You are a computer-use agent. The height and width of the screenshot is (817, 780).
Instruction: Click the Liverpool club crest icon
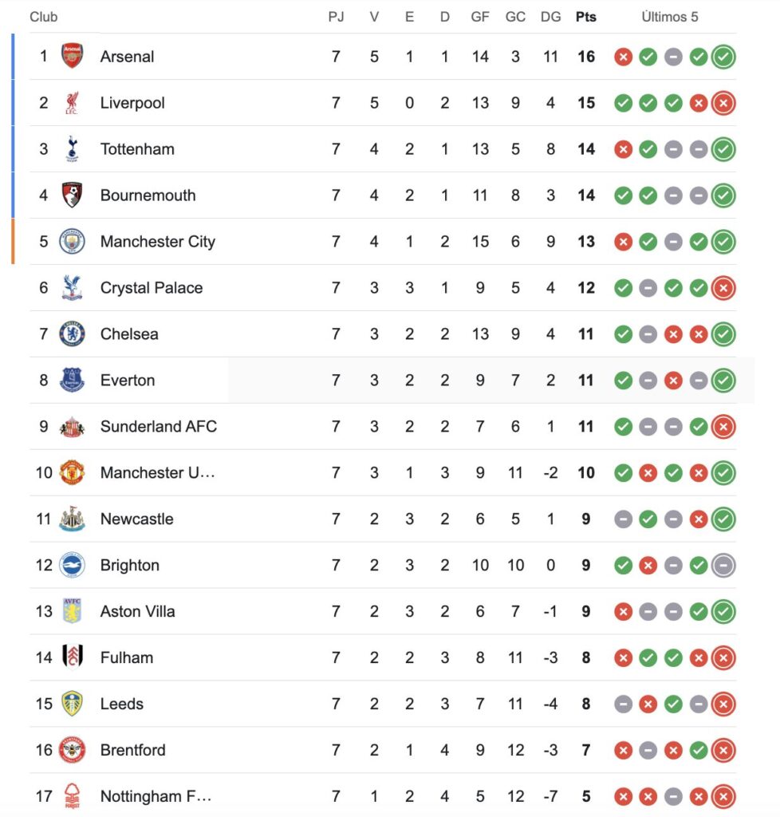(x=73, y=103)
